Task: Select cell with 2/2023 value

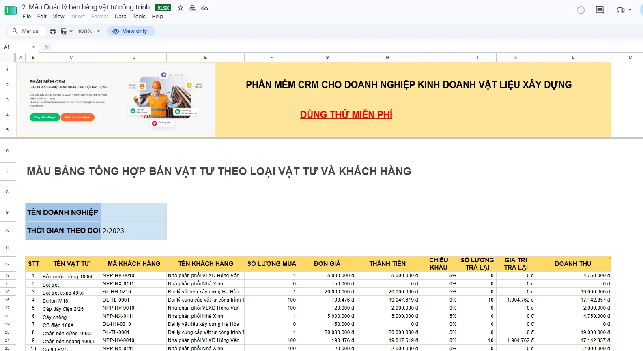Action: 134,231
